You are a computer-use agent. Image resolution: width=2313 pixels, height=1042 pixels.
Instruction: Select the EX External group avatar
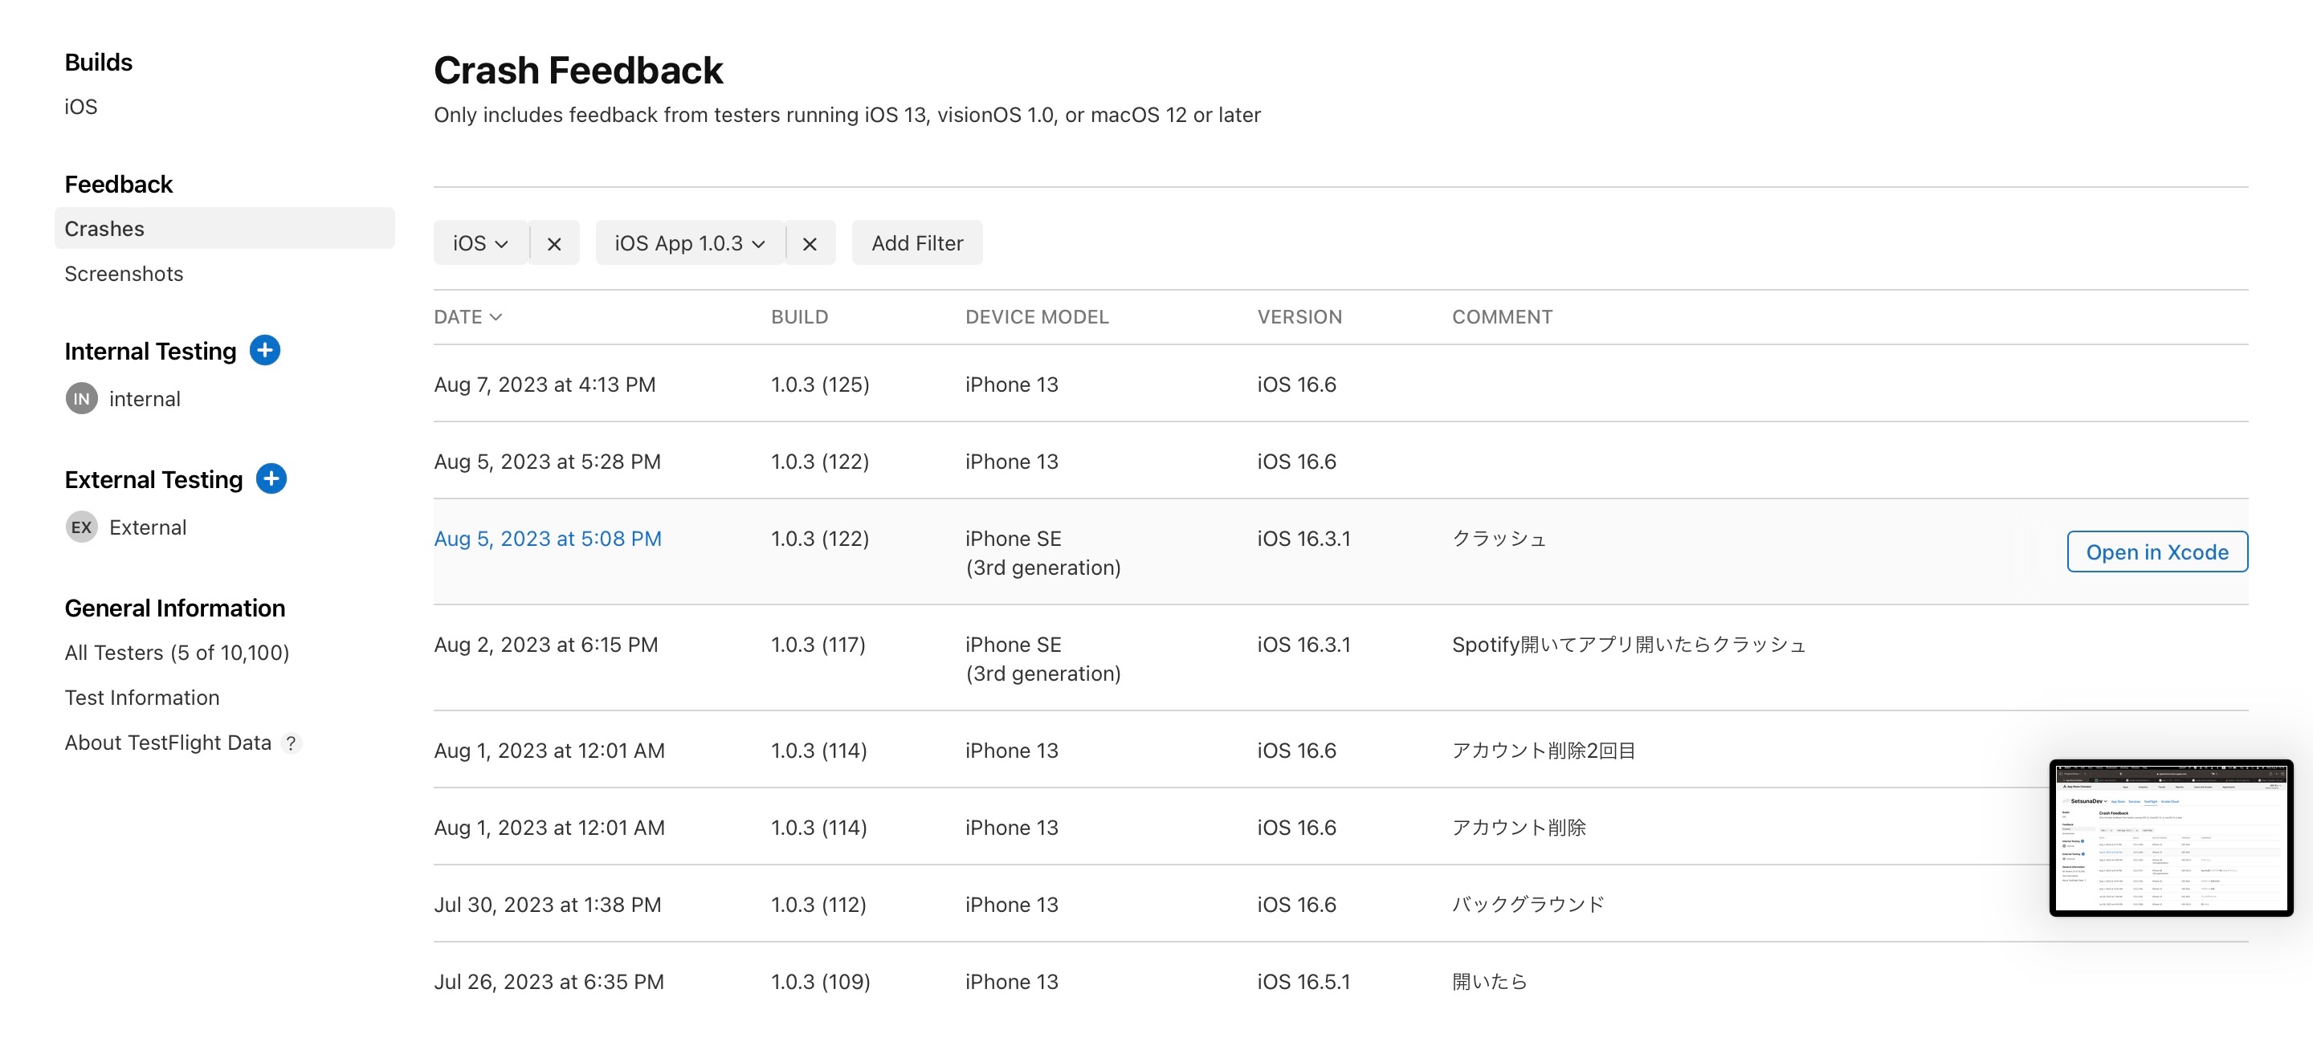coord(82,527)
